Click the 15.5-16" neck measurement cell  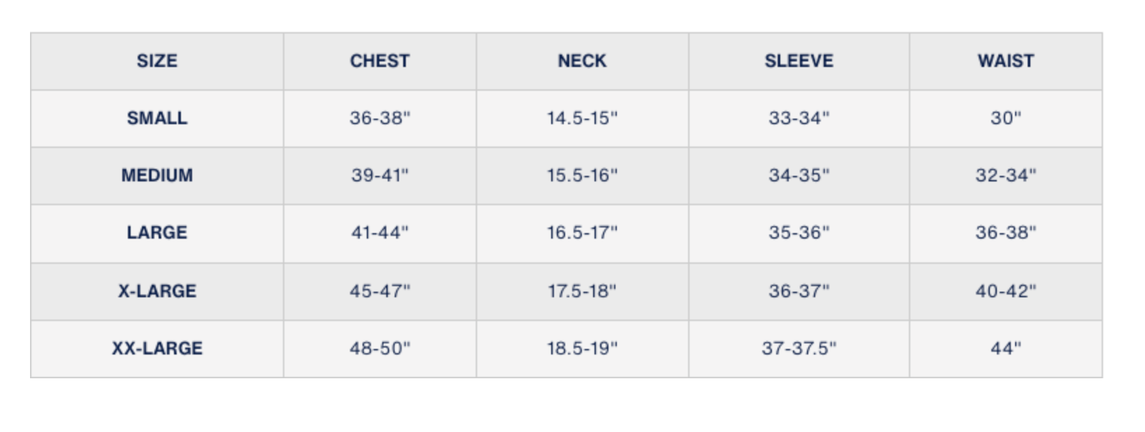[x=583, y=176]
